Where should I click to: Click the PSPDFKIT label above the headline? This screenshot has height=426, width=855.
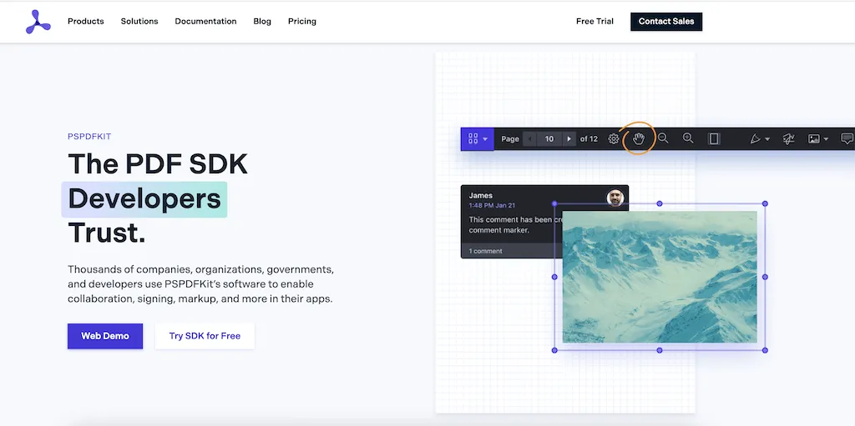tap(89, 137)
